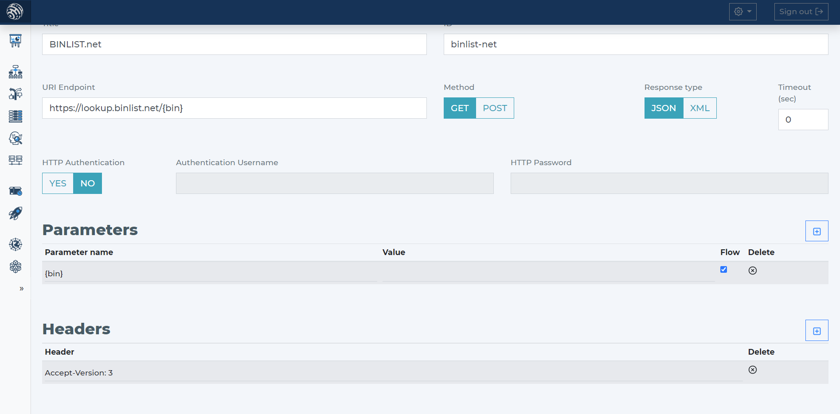
Task: Click the Delete column header in Parameters
Action: click(761, 252)
